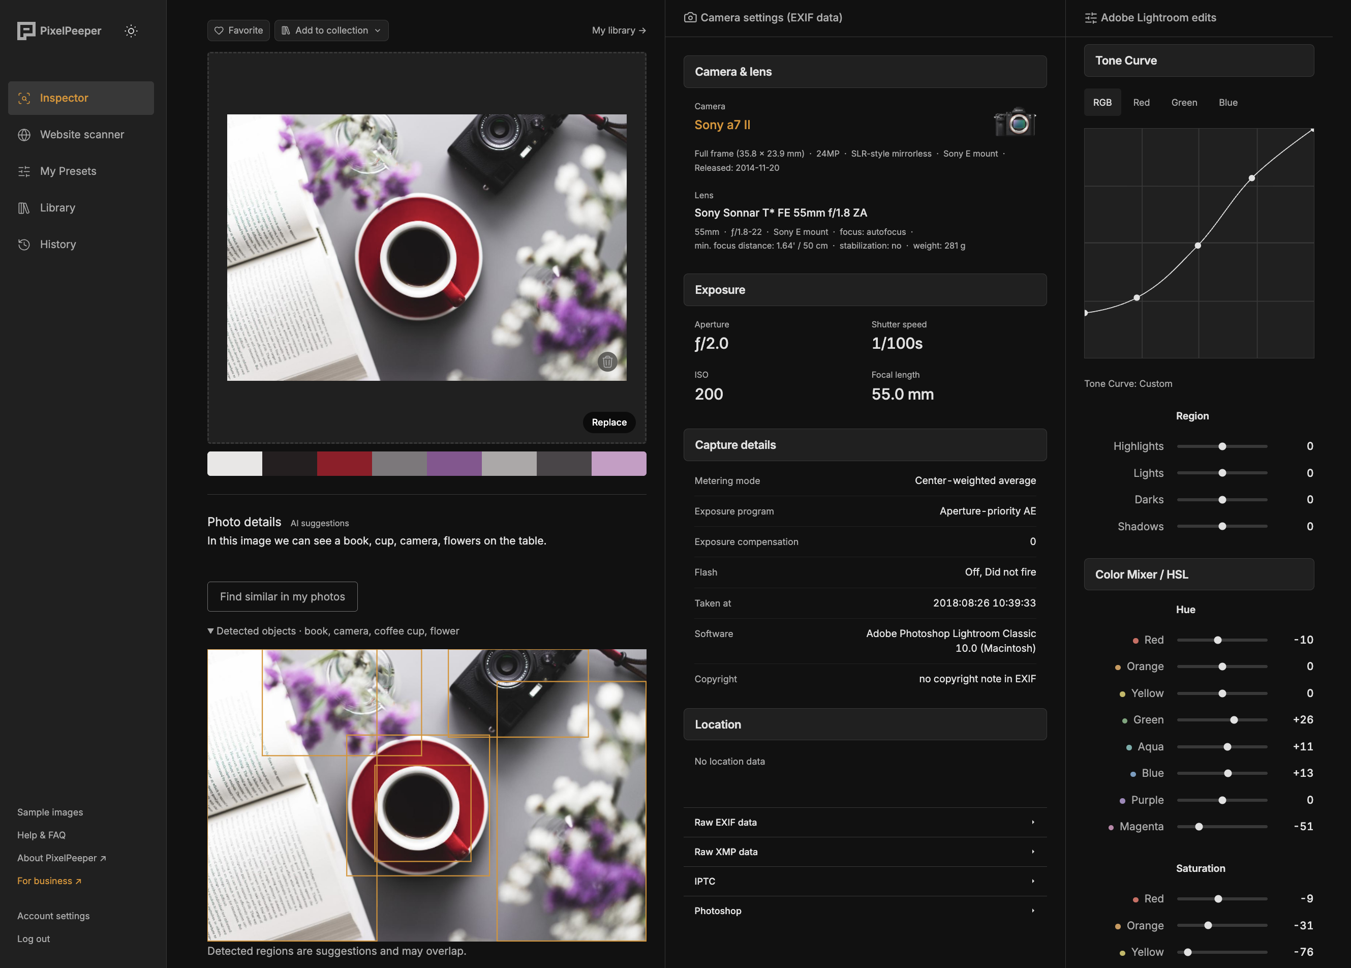Image resolution: width=1351 pixels, height=968 pixels.
Task: Switch tone curve to Red tab
Action: click(1141, 103)
